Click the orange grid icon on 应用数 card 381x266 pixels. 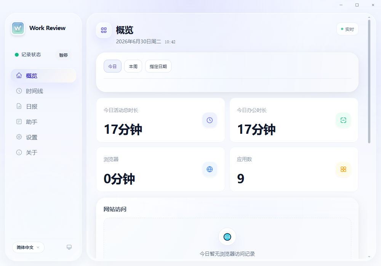pyautogui.click(x=343, y=169)
